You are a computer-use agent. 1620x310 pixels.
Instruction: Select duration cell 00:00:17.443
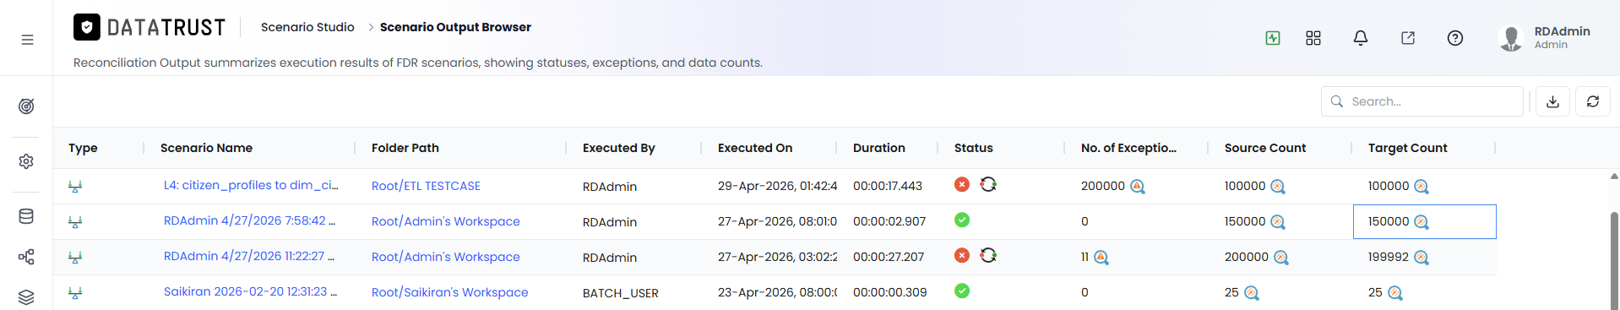click(x=888, y=186)
